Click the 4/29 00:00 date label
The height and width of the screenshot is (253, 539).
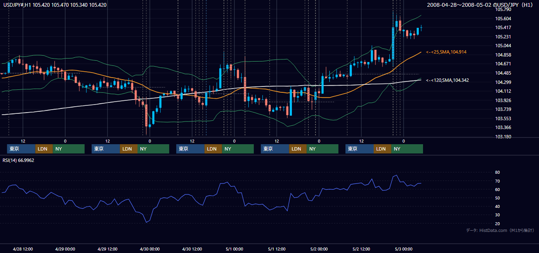coord(65,249)
